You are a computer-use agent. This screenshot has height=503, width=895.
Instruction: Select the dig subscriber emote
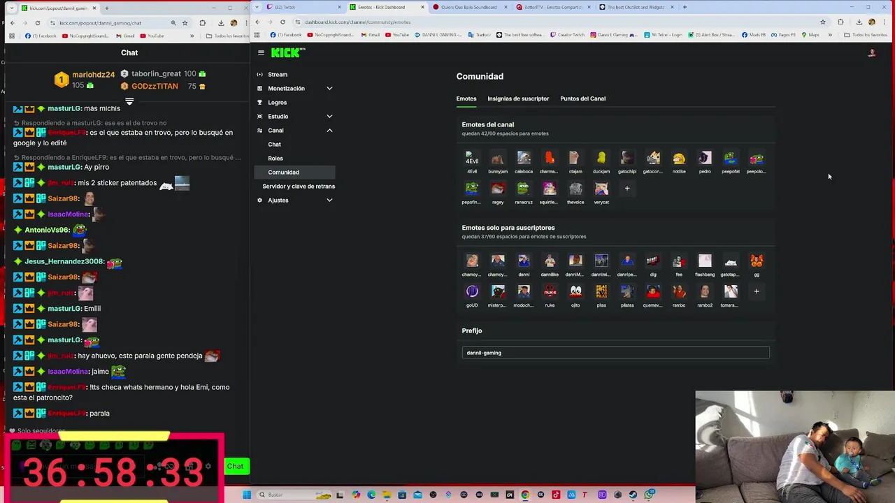(x=653, y=265)
